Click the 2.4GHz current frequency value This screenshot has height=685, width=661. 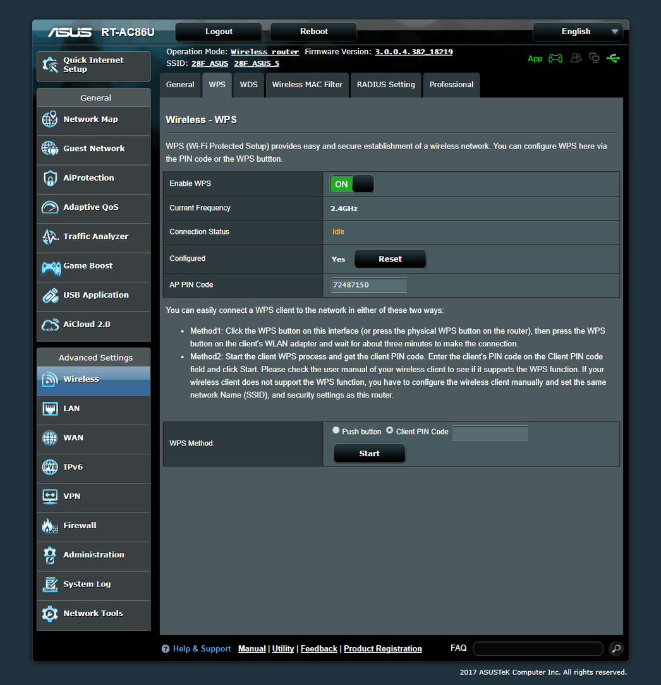point(344,209)
